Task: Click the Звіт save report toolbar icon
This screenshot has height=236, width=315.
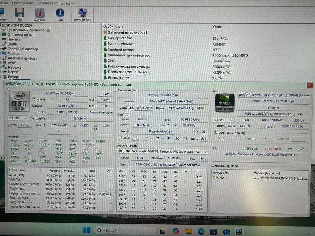Action: tap(20, 14)
